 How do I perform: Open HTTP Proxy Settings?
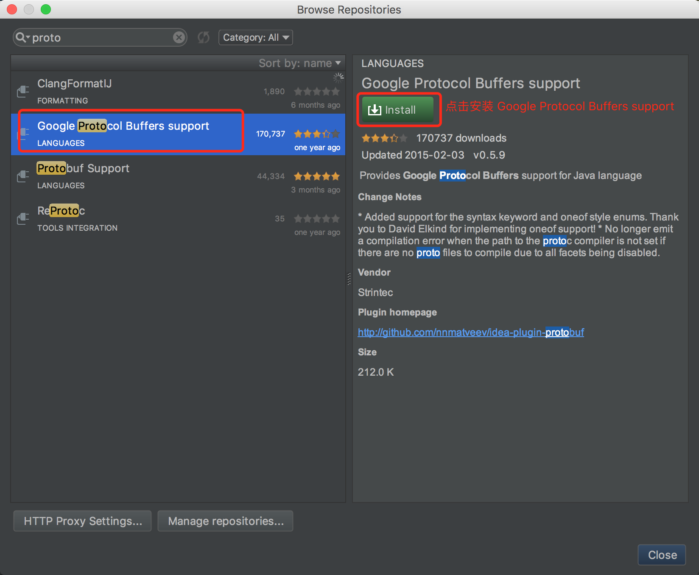(x=83, y=521)
